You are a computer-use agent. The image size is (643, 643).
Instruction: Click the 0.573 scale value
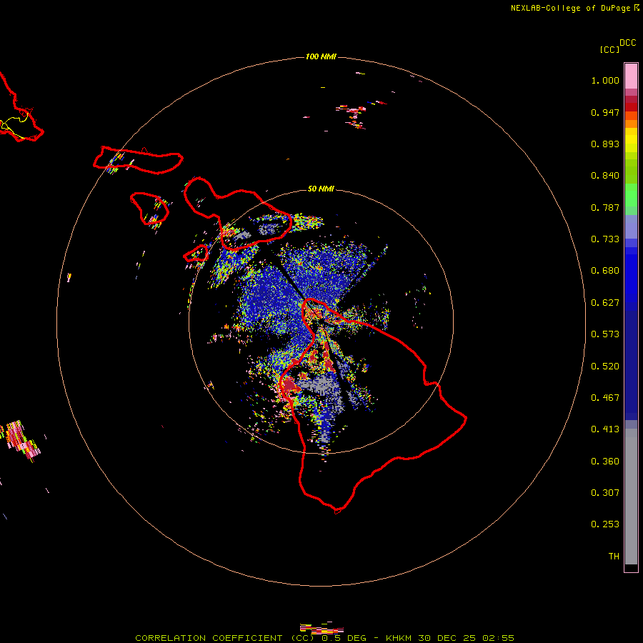pyautogui.click(x=605, y=334)
